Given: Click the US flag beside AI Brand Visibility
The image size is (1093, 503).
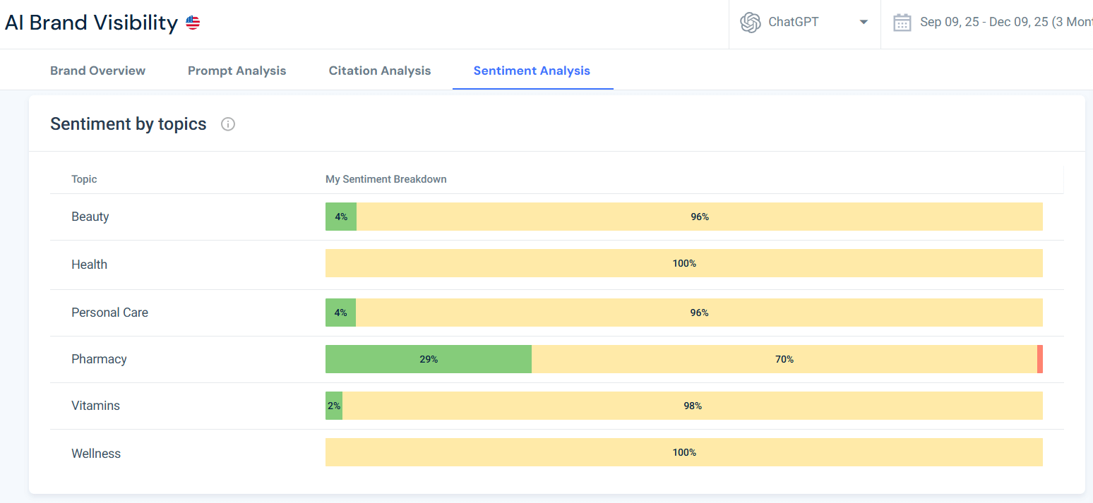Looking at the screenshot, I should click(x=192, y=22).
